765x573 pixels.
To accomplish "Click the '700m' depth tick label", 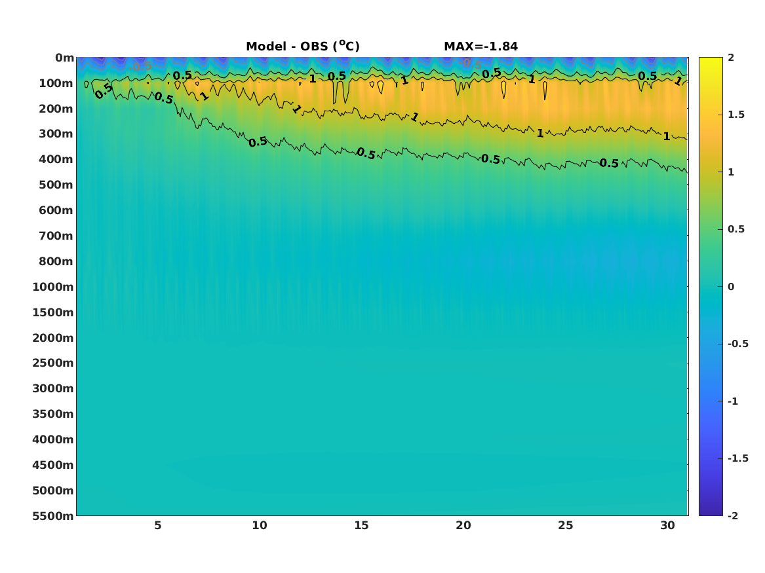I will tap(56, 236).
